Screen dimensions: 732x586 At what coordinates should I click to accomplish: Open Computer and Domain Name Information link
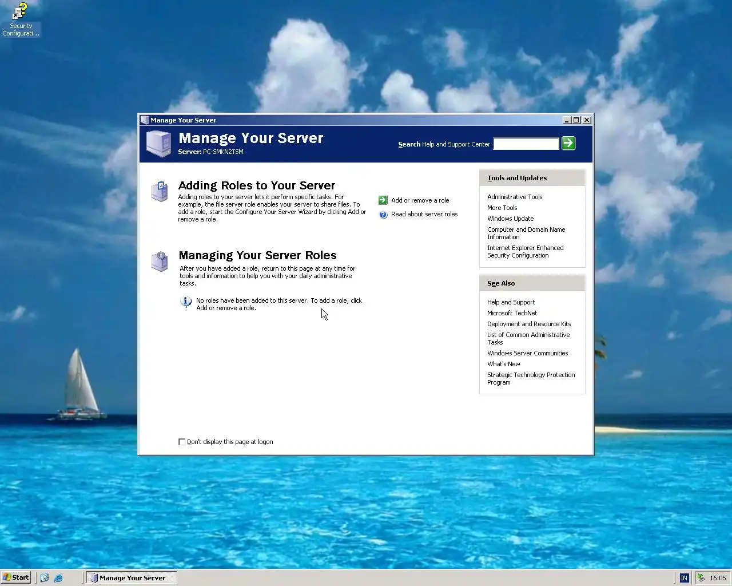click(x=526, y=233)
